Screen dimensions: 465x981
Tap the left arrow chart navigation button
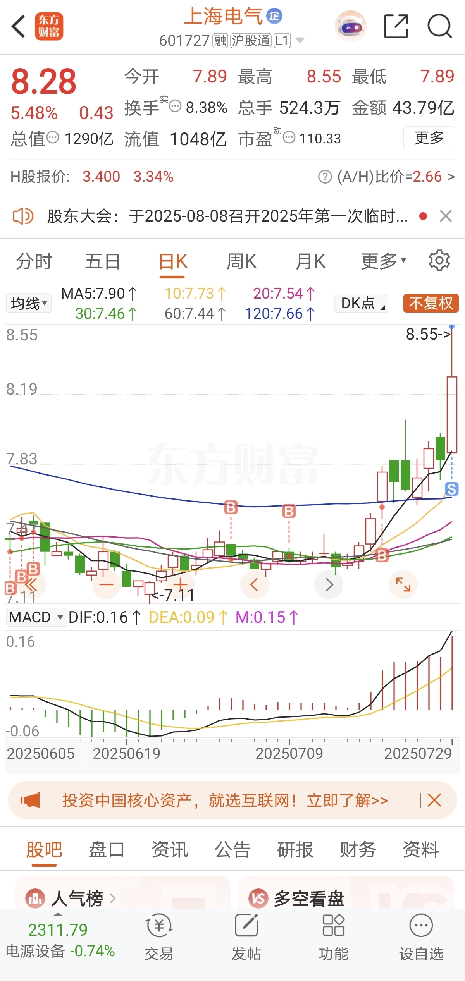255,584
